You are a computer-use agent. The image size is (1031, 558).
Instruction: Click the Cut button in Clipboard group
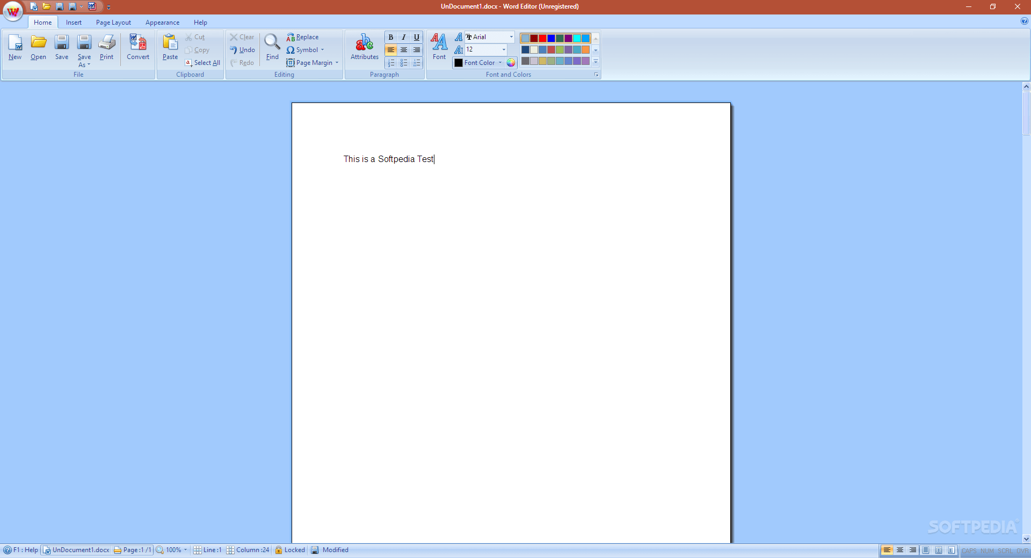(x=195, y=37)
